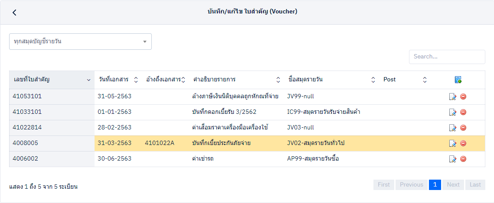The image size is (494, 203).
Task: Edit voucher 4006002
Action: pyautogui.click(x=453, y=159)
